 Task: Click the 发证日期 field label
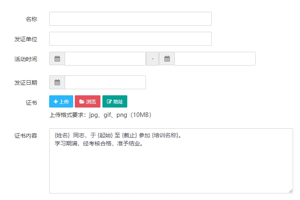click(x=26, y=83)
